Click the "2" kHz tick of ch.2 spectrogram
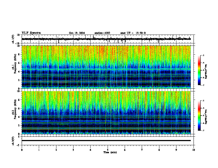This screenshot has width=218, height=168. point(19,125)
